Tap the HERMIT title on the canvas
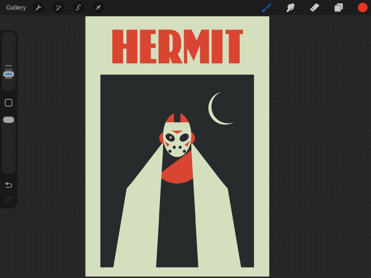Image resolution: width=371 pixels, height=278 pixels. click(x=177, y=47)
